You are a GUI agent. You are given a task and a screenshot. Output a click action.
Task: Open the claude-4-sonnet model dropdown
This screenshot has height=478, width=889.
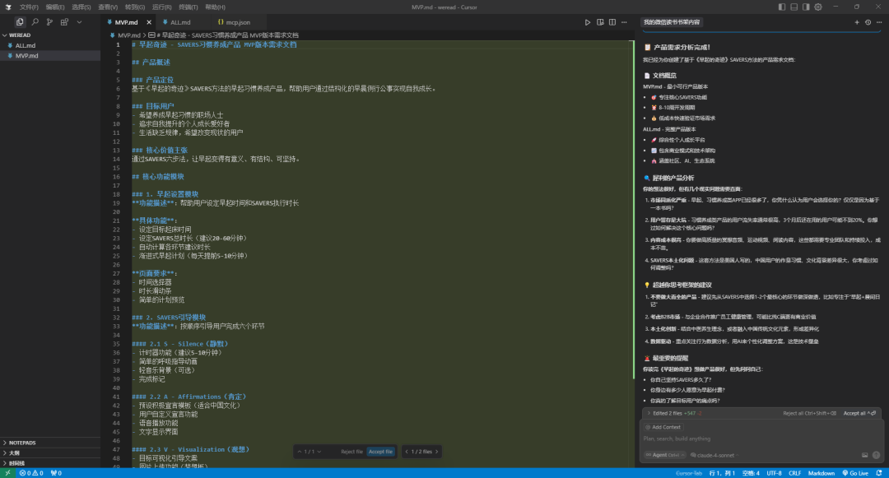pos(714,455)
